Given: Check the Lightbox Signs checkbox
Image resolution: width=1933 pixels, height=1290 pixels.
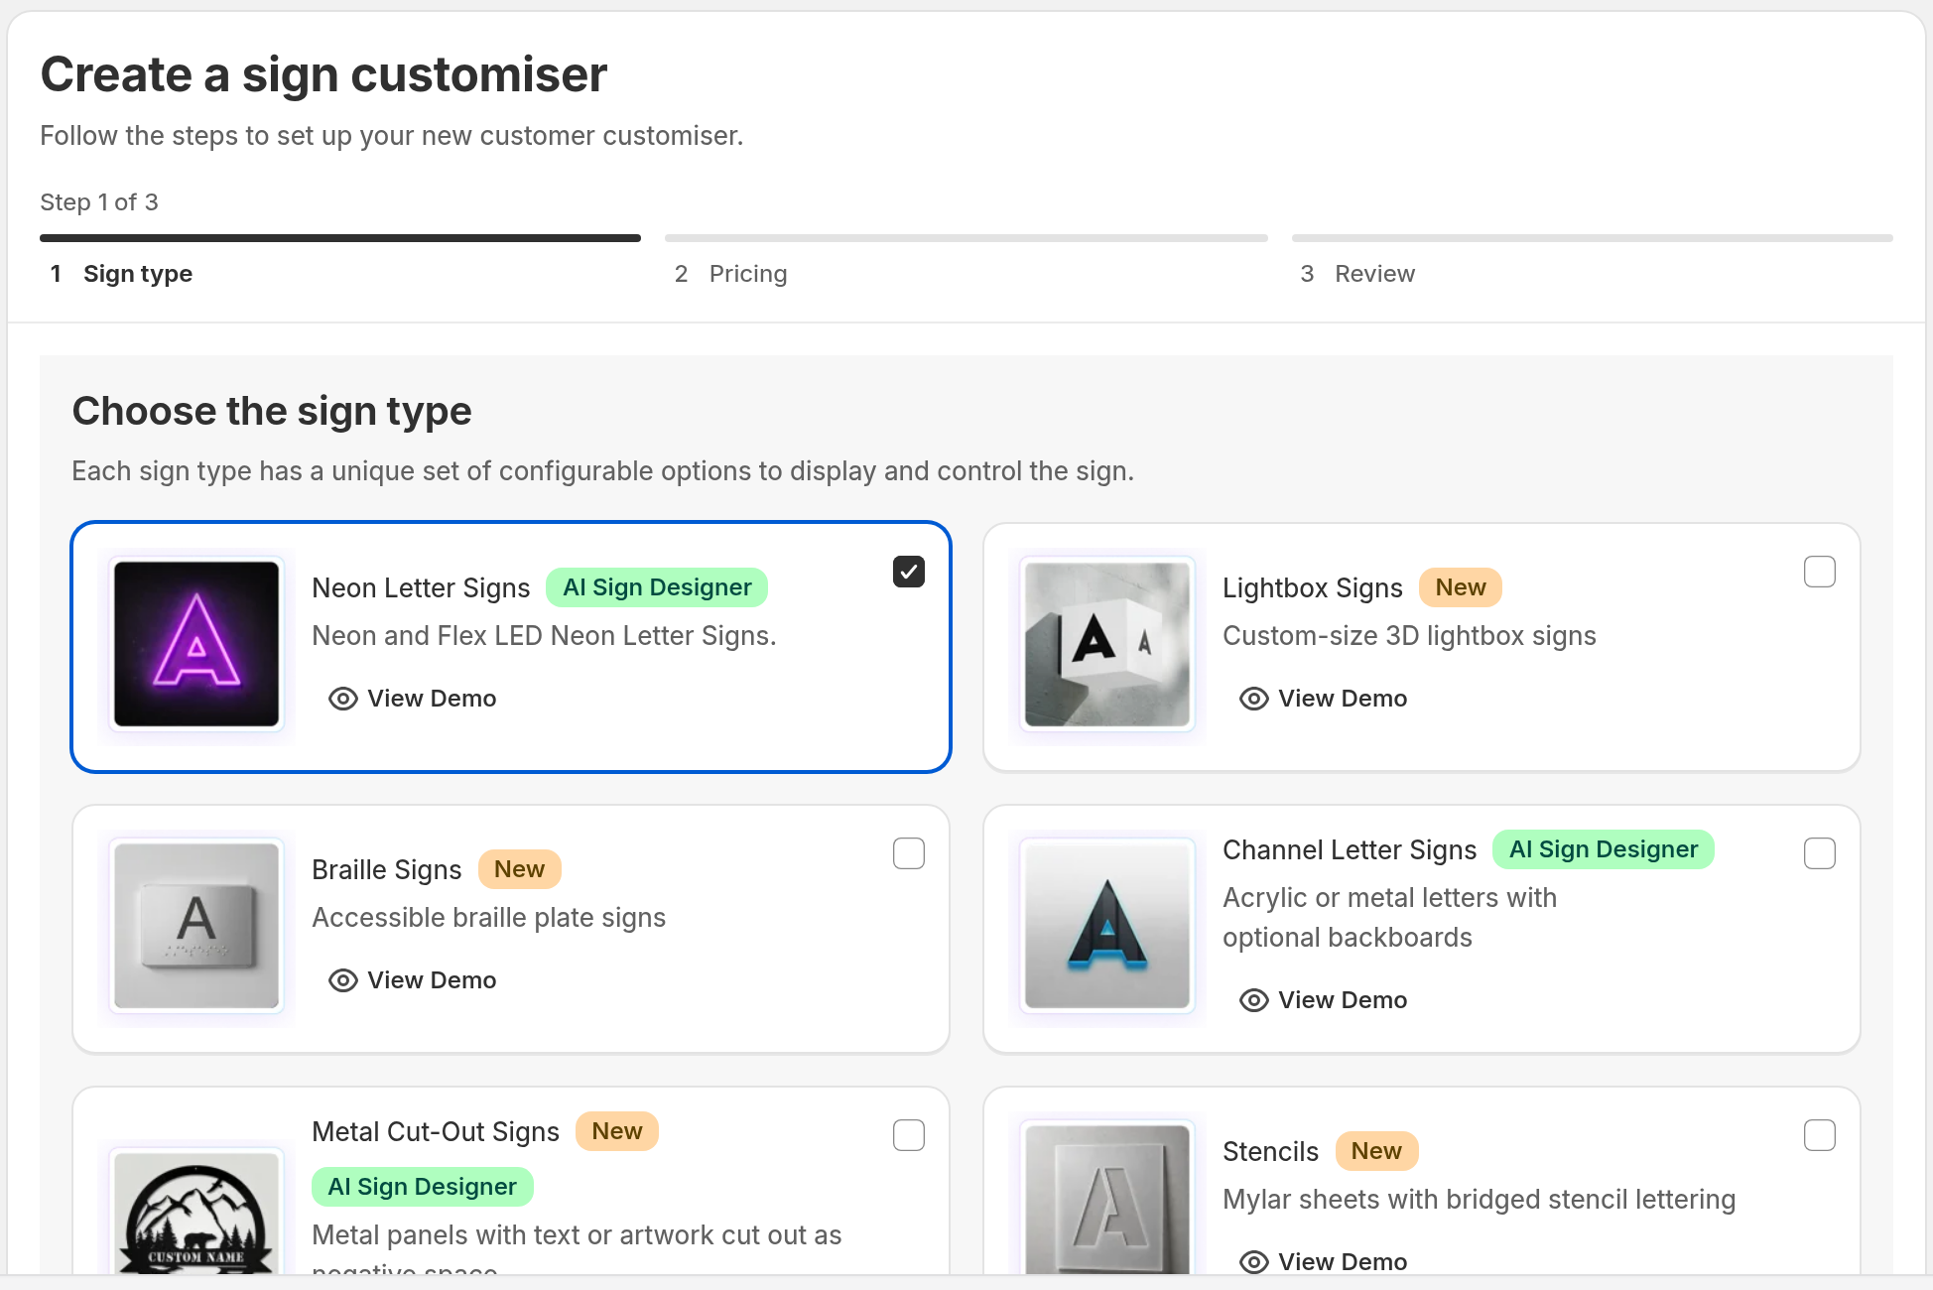Looking at the screenshot, I should tap(1820, 572).
